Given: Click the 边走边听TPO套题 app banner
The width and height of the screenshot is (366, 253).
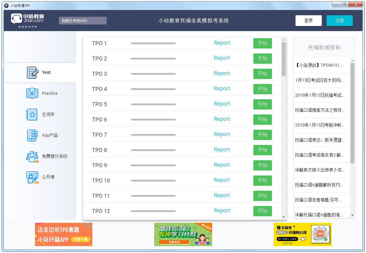Looking at the screenshot, I should tap(64, 234).
